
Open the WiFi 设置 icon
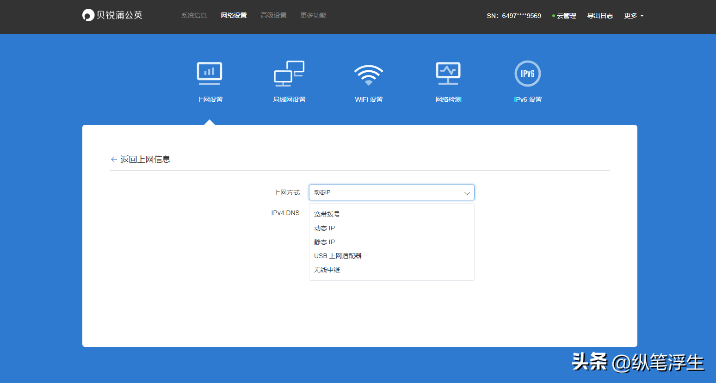(369, 75)
